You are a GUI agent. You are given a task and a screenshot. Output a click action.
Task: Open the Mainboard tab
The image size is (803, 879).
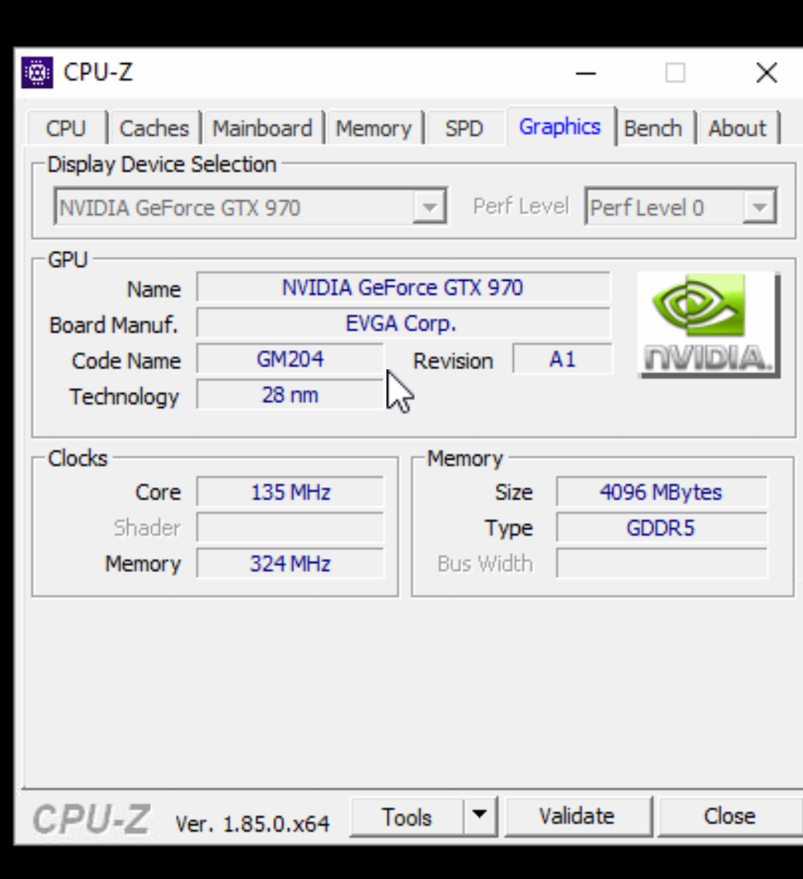pos(262,128)
